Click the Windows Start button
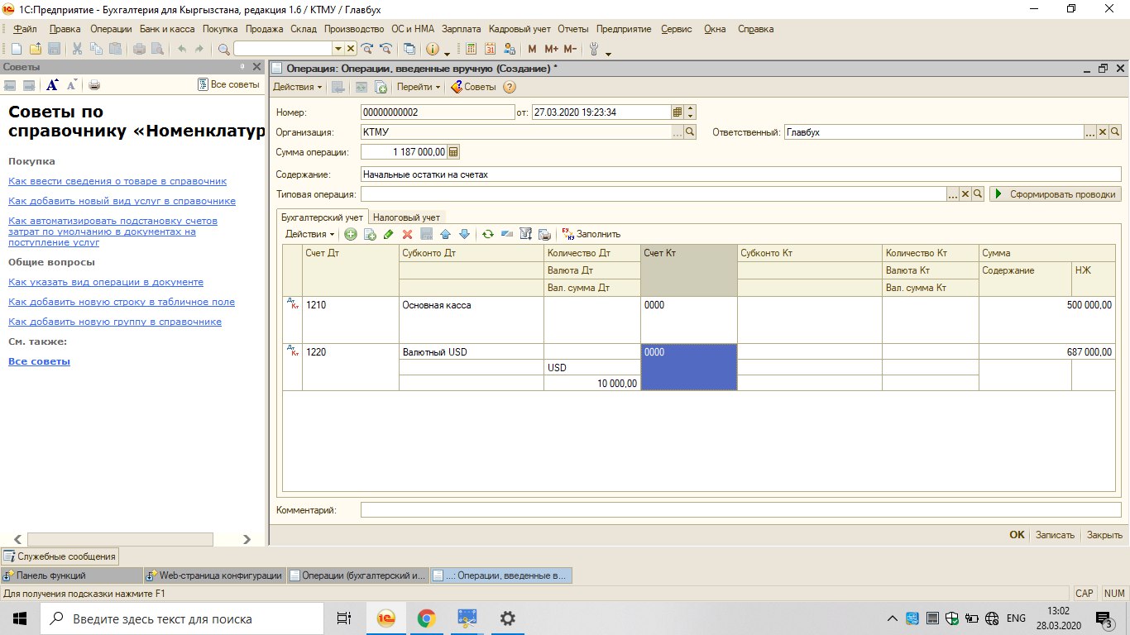 pyautogui.click(x=19, y=618)
